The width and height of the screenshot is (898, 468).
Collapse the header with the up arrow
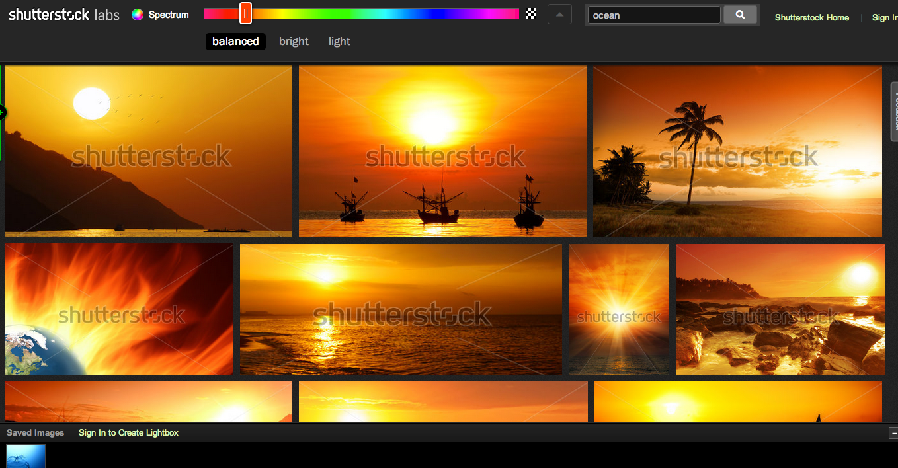point(559,15)
